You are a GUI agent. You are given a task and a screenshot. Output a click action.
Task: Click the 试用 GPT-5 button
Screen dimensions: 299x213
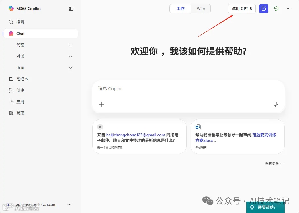click(242, 9)
